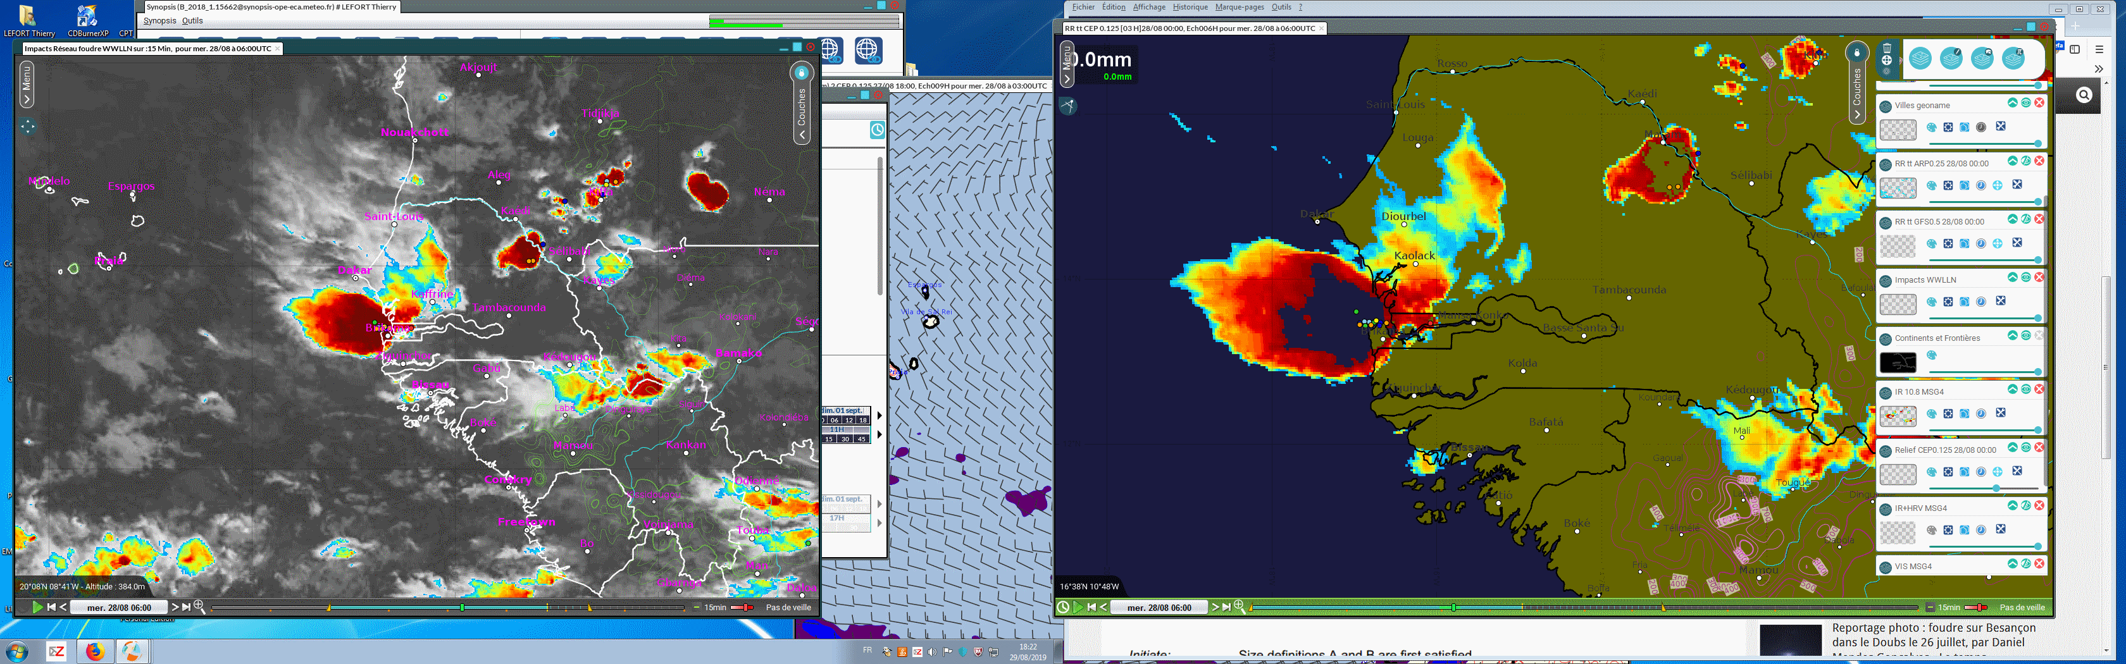Show the RR tt GFS0.5 layer with the eye icon
This screenshot has width=2126, height=664.
[2026, 219]
